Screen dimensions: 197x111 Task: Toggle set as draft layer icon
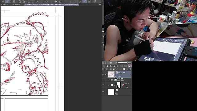[111, 66]
